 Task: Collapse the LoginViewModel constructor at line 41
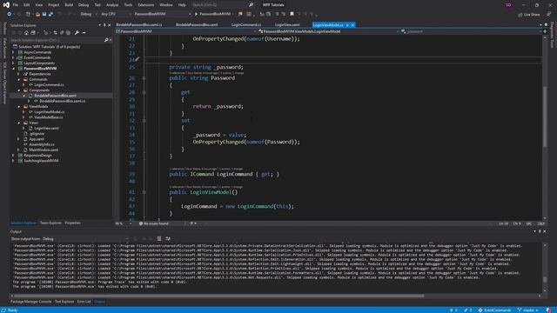pyautogui.click(x=144, y=192)
